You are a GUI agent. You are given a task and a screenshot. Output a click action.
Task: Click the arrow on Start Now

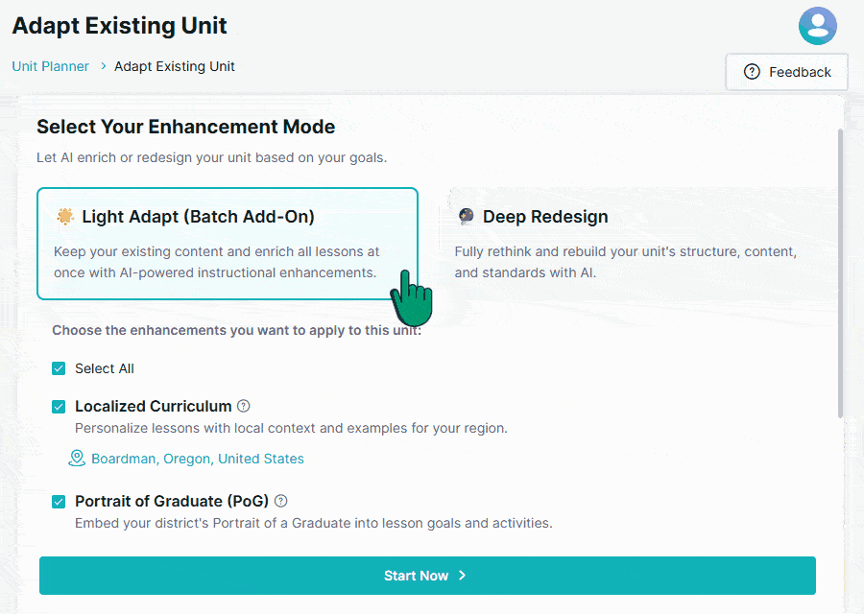(463, 576)
